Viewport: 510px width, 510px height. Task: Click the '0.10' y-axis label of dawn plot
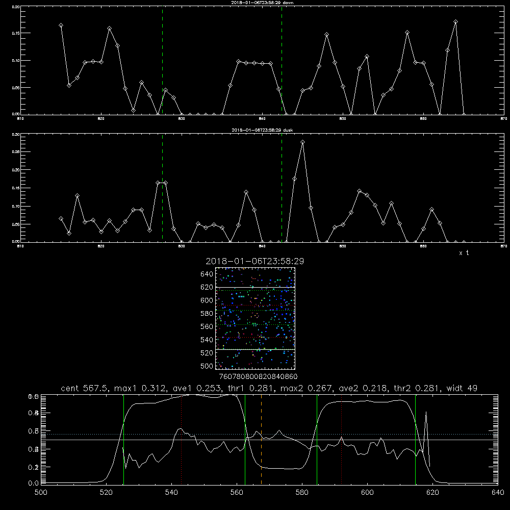pos(16,61)
